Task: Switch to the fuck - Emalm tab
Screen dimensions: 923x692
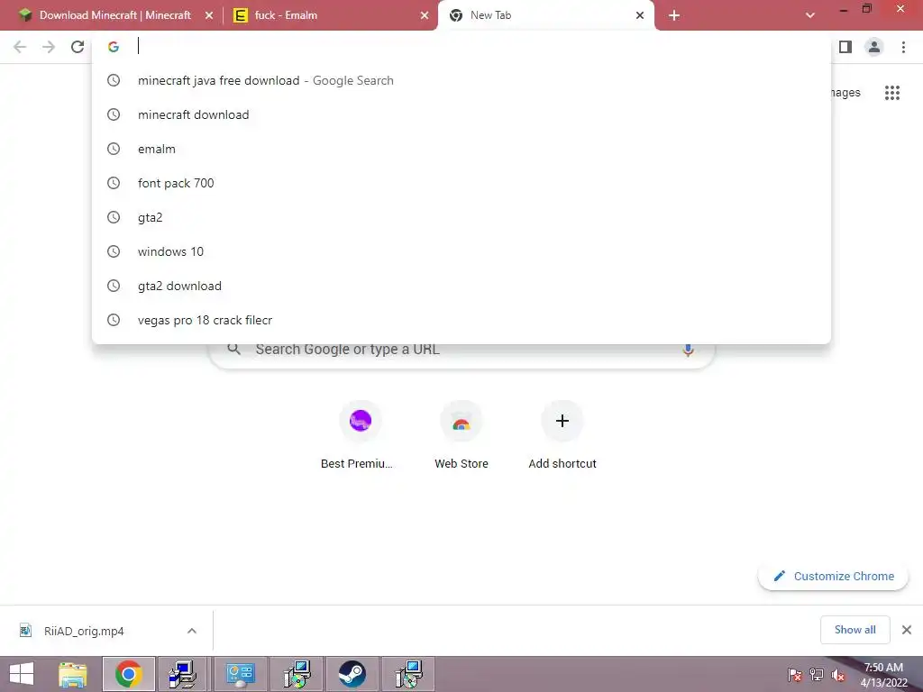Action: tap(331, 16)
